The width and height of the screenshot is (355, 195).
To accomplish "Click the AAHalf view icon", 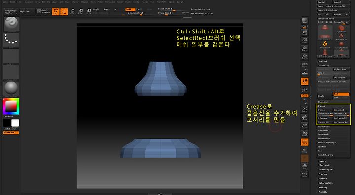I will click(x=305, y=57).
